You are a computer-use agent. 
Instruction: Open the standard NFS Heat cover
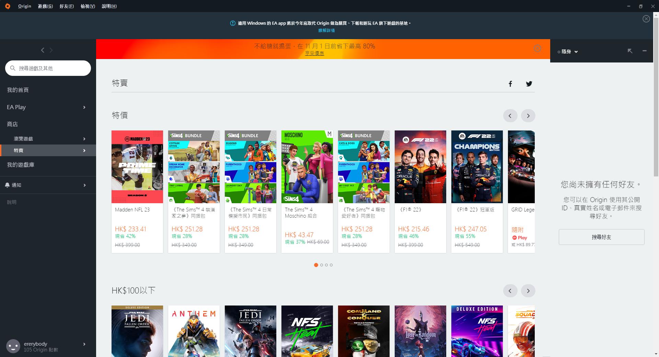pyautogui.click(x=307, y=331)
